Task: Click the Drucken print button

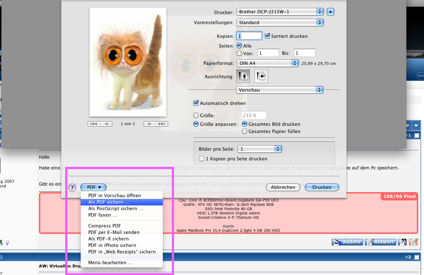Action: 322,187
